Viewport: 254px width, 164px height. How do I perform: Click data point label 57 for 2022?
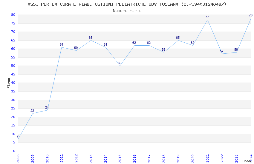pos(222,51)
